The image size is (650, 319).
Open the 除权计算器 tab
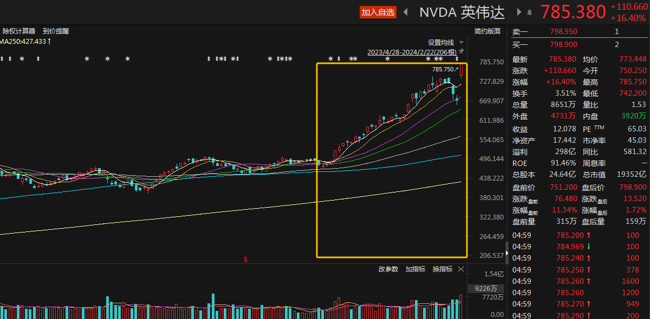[x=19, y=31]
